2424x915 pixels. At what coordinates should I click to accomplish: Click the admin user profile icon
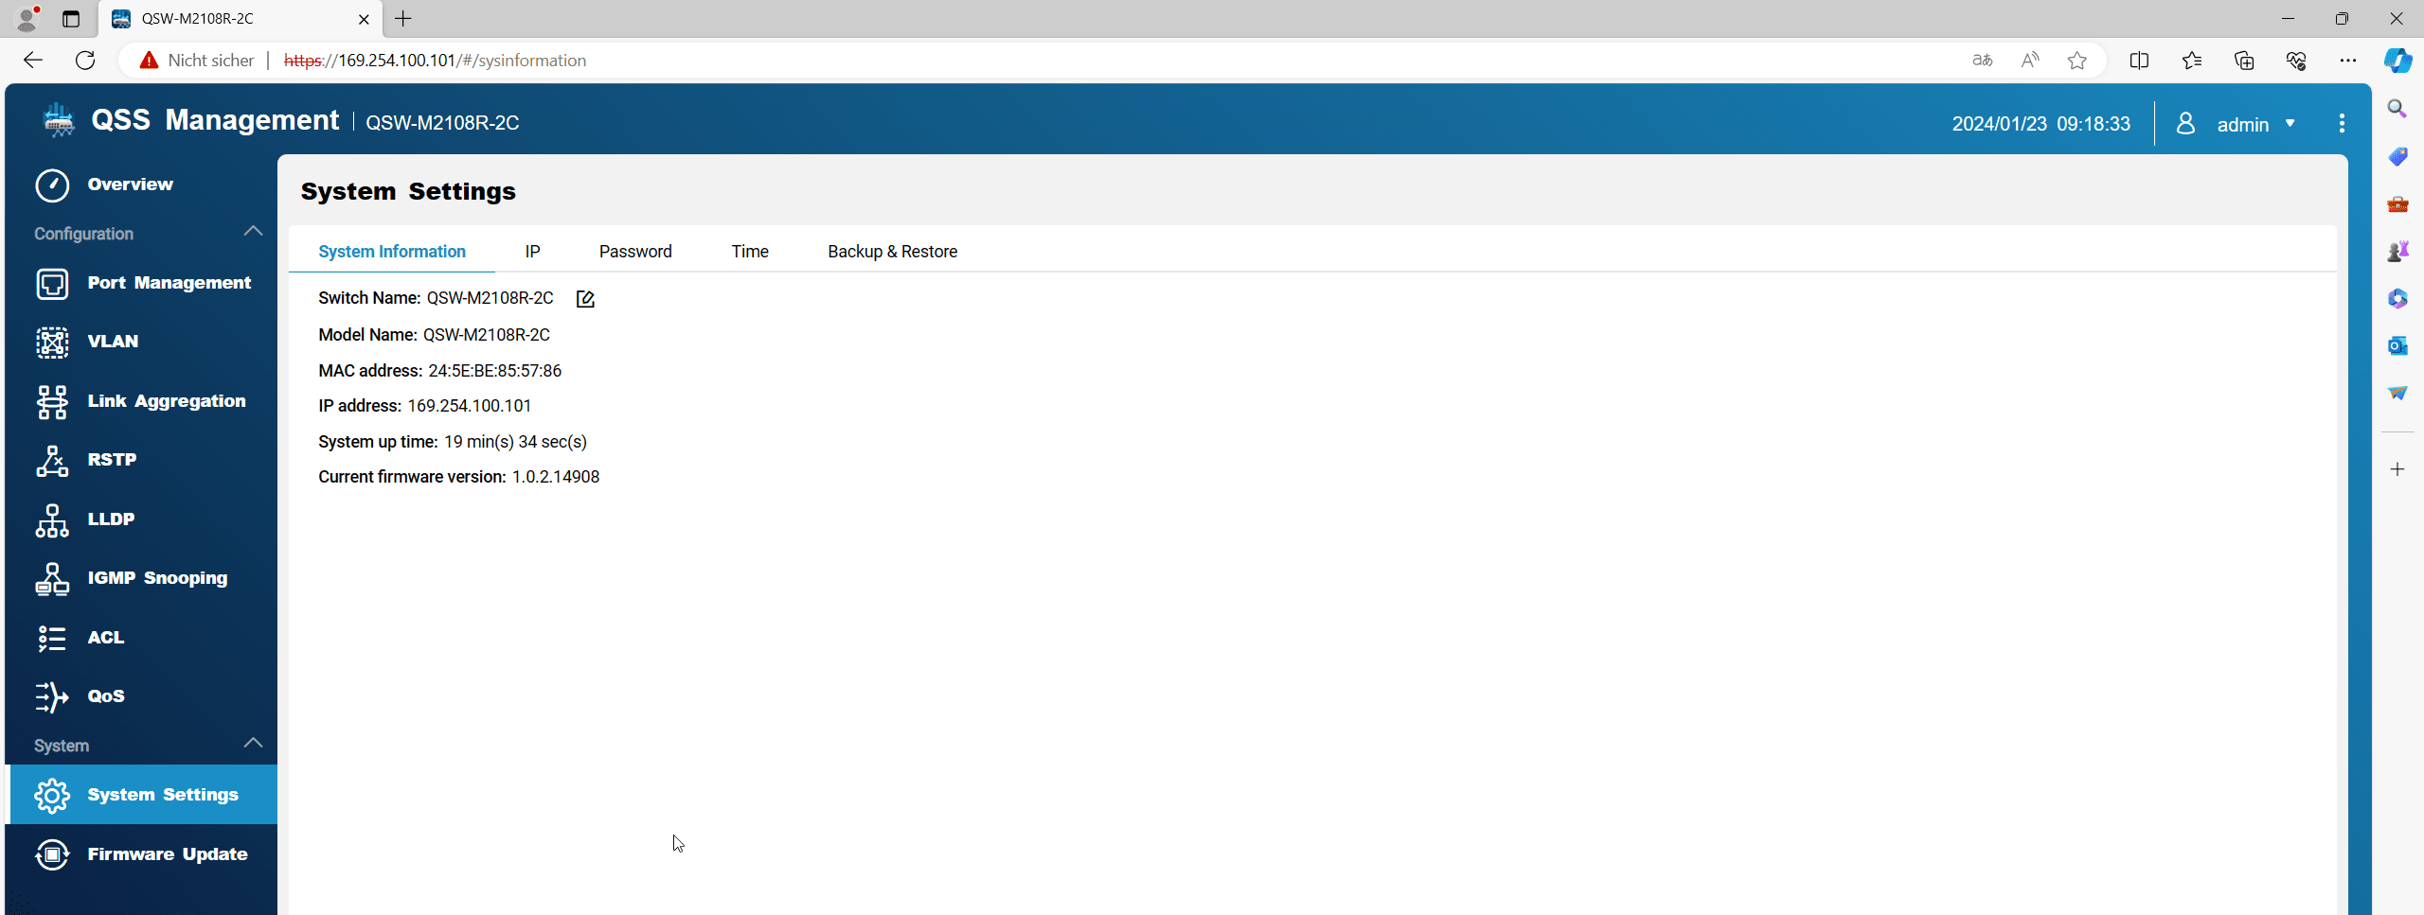tap(2185, 123)
